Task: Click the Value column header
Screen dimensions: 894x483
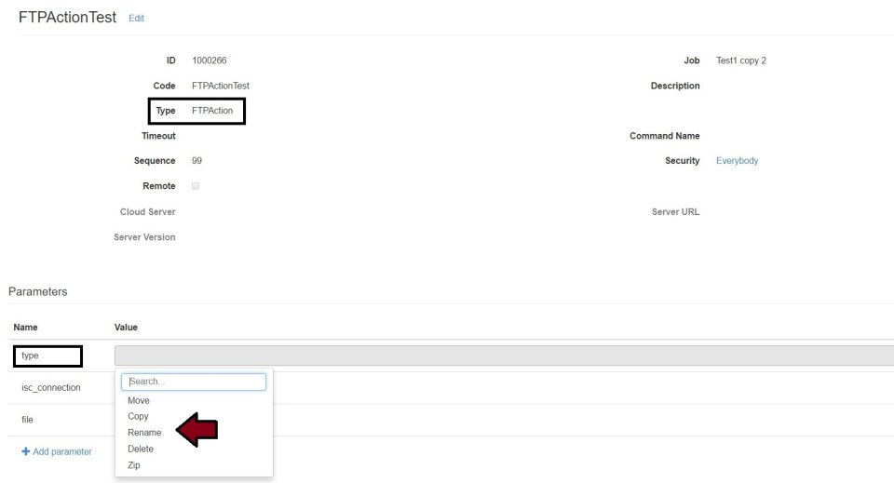Action: tap(126, 327)
